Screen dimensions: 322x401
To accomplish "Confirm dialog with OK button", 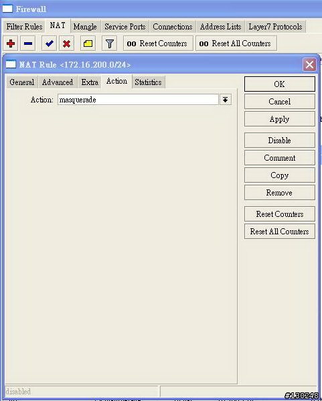I will (280, 84).
